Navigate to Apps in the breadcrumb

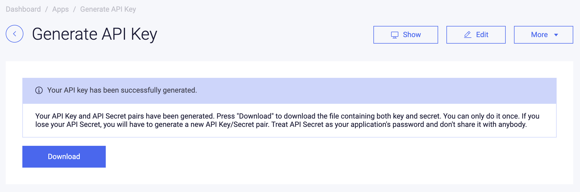(61, 9)
